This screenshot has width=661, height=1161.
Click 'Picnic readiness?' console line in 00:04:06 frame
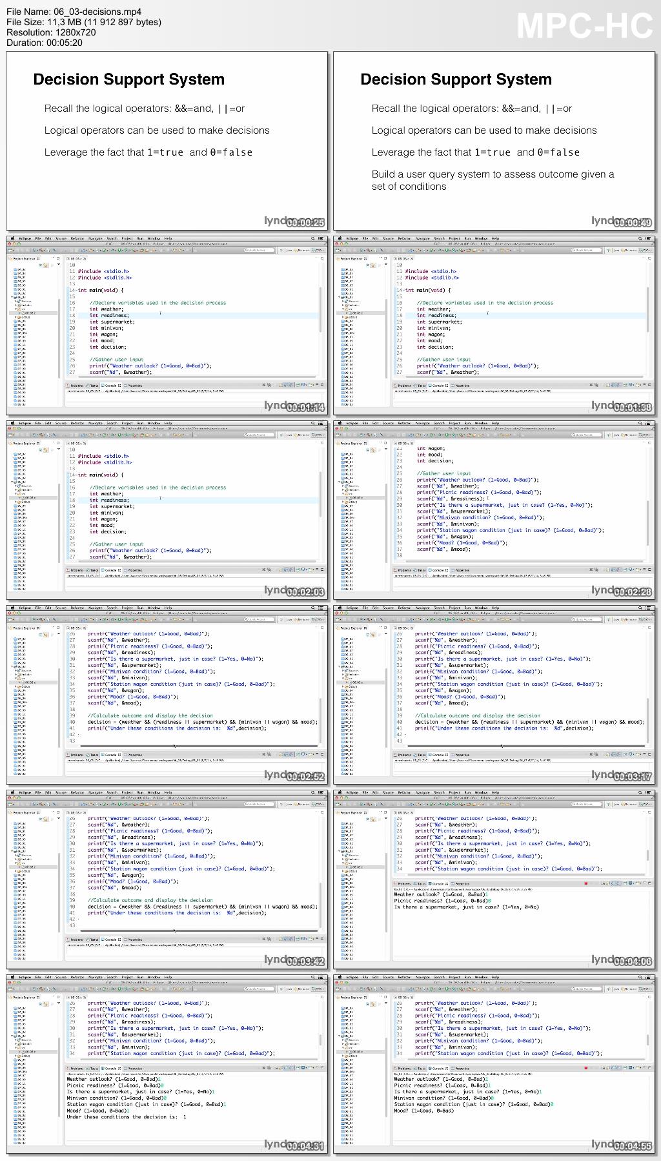pyautogui.click(x=443, y=901)
